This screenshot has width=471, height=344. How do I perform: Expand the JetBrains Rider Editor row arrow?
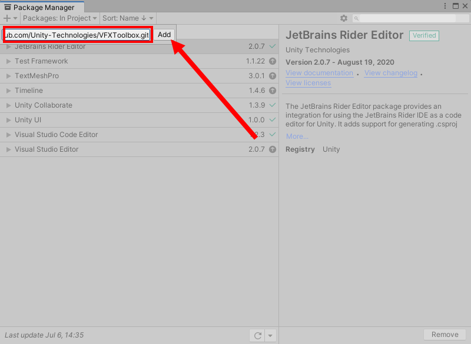pyautogui.click(x=8, y=46)
